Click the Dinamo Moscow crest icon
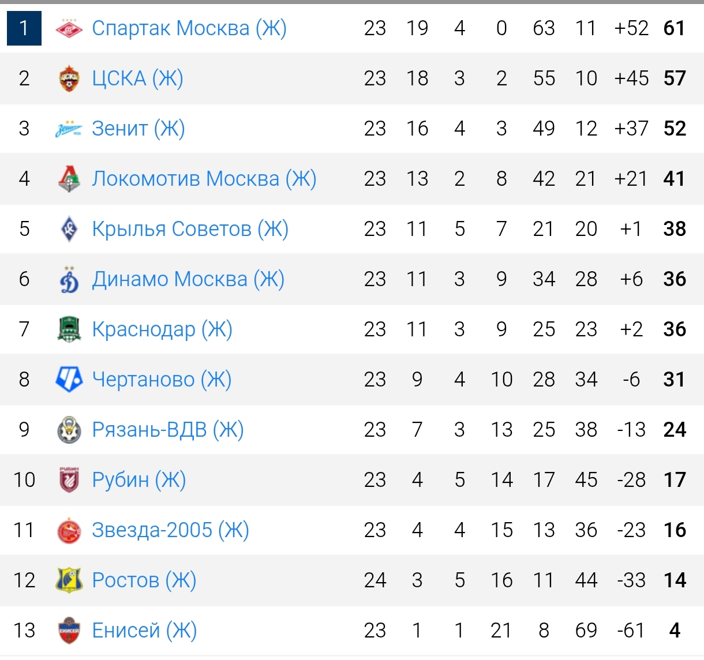Image resolution: width=704 pixels, height=660 pixels. [x=69, y=279]
